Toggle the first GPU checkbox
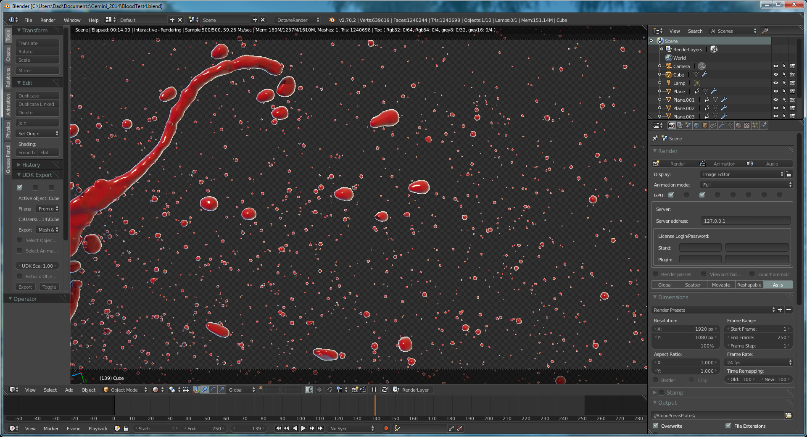Viewport: 807px width, 437px height. point(671,195)
